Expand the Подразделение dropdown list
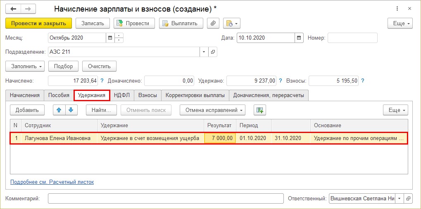This screenshot has height=209, width=421. [204, 52]
